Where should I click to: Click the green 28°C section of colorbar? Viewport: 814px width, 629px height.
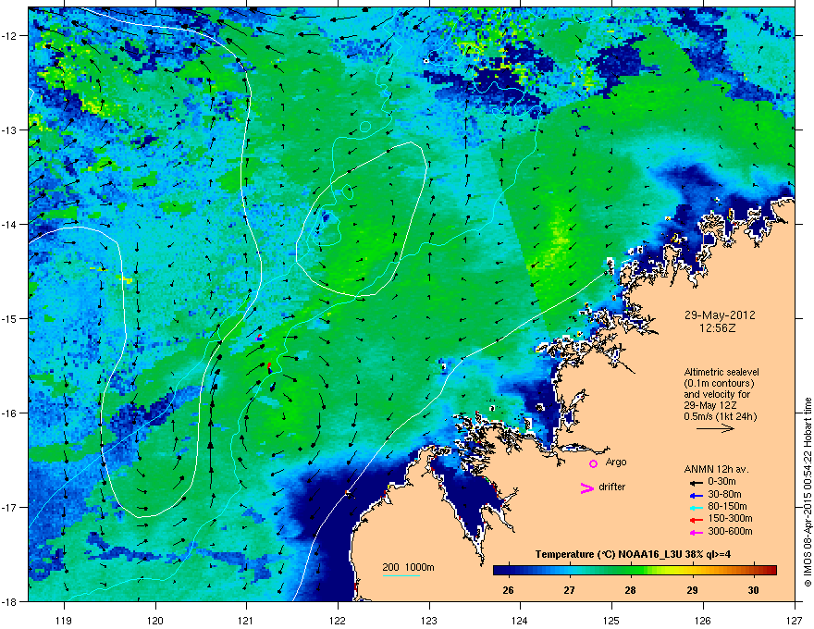[630, 571]
